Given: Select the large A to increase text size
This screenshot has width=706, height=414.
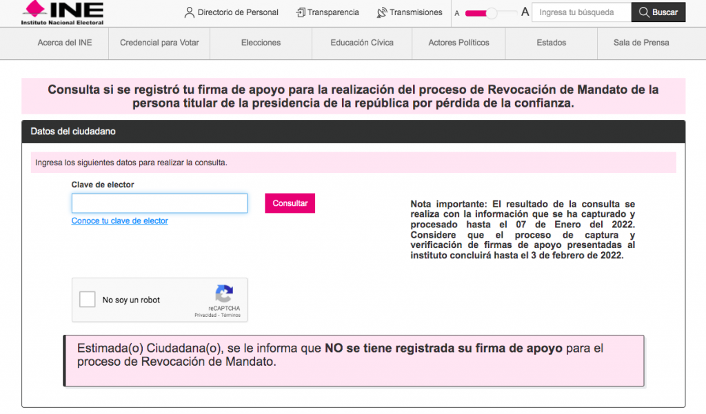Looking at the screenshot, I should [x=525, y=12].
